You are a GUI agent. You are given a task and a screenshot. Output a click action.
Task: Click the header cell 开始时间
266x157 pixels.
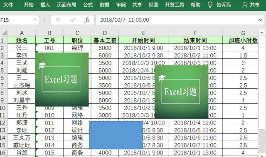click(143, 40)
